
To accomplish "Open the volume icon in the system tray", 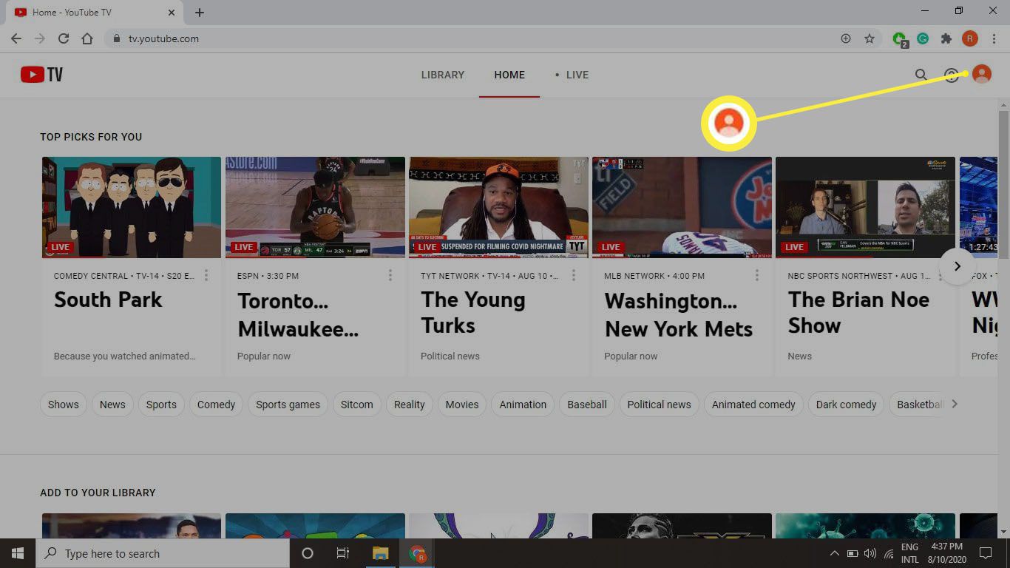I will tap(870, 553).
